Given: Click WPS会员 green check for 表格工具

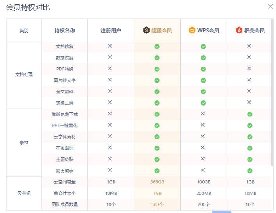Looking at the screenshot, I should 203,103.
